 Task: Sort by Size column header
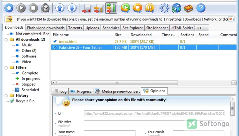point(121,35)
